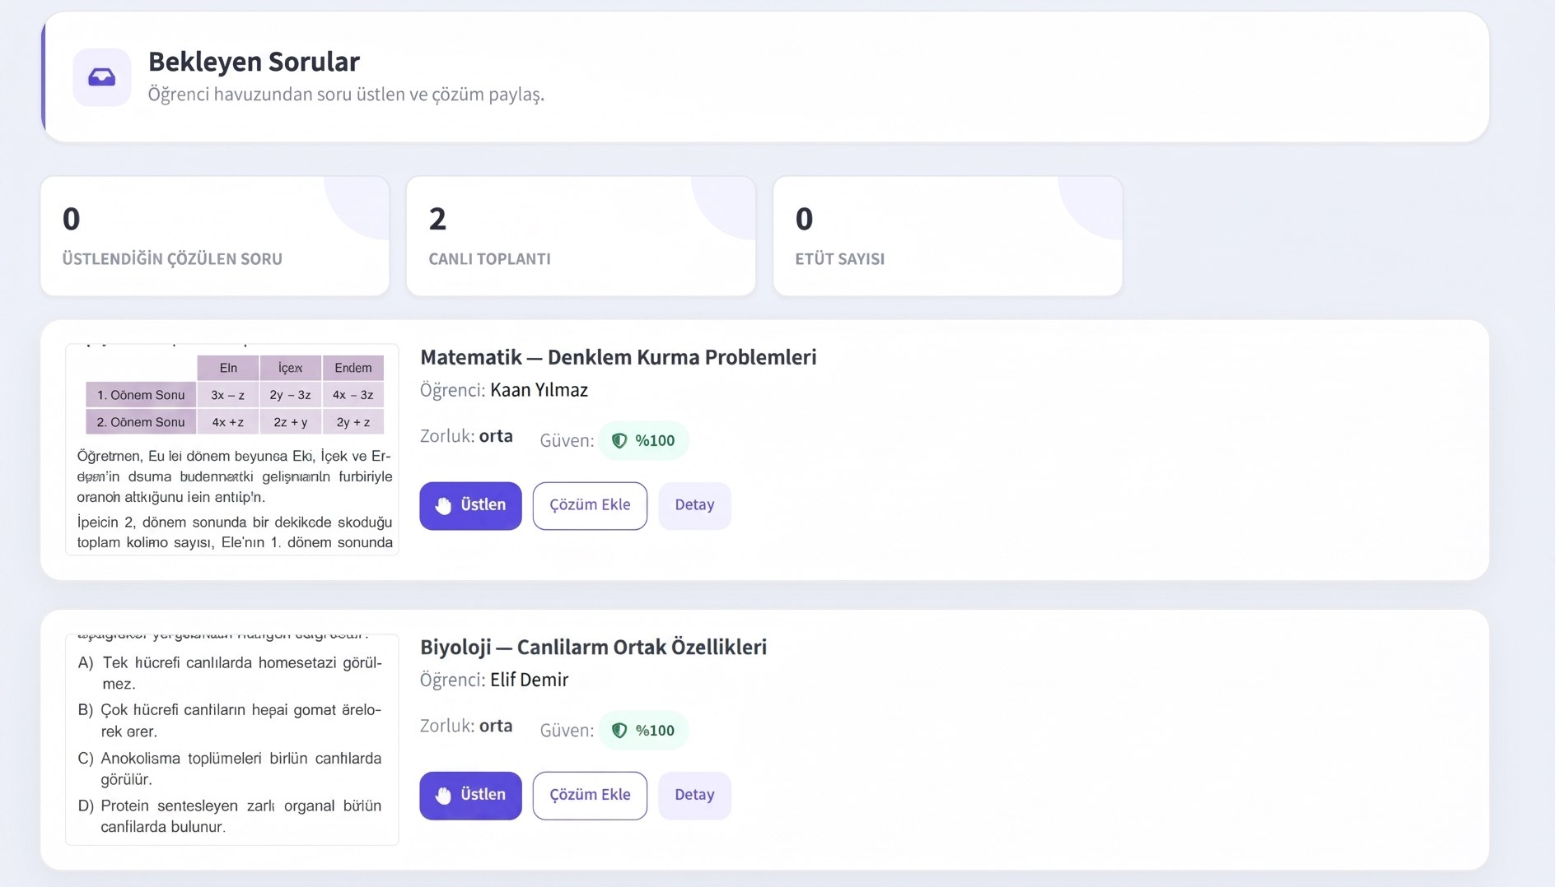This screenshot has height=887, width=1555.
Task: Click the Bekleyen Sorular heading
Action: (x=254, y=62)
